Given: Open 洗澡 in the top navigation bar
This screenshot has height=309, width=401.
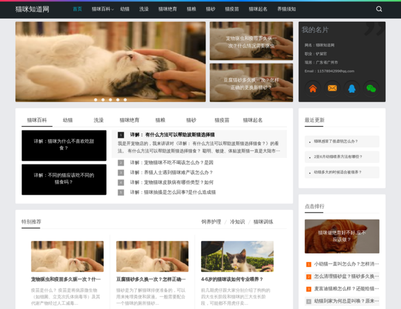Looking at the screenshot, I should click(x=144, y=9).
